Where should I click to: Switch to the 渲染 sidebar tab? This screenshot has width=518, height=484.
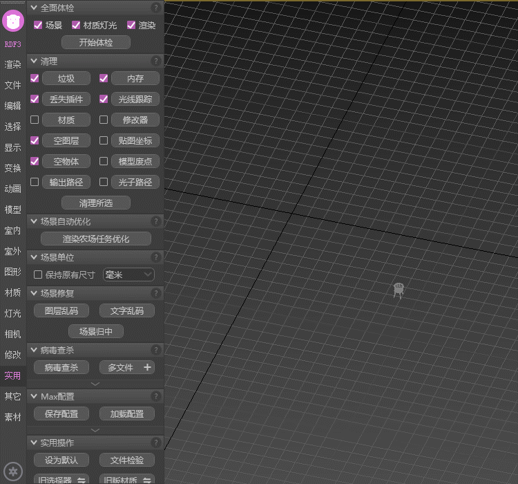click(x=13, y=64)
